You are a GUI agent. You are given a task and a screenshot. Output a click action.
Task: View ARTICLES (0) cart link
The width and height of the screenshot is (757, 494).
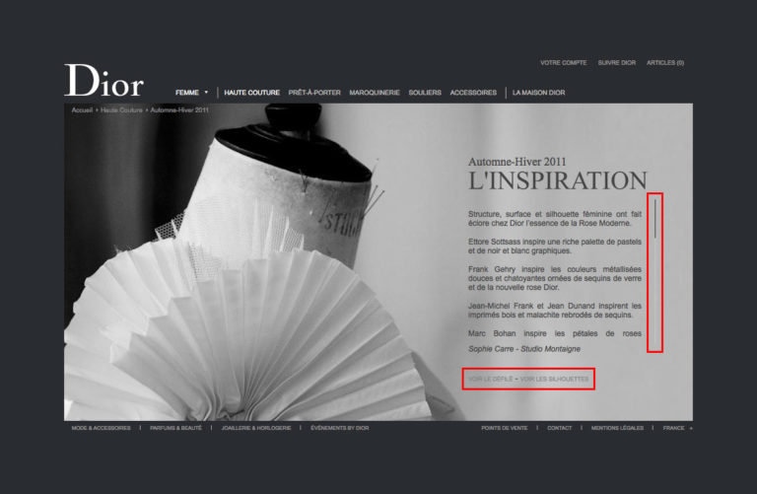665,63
